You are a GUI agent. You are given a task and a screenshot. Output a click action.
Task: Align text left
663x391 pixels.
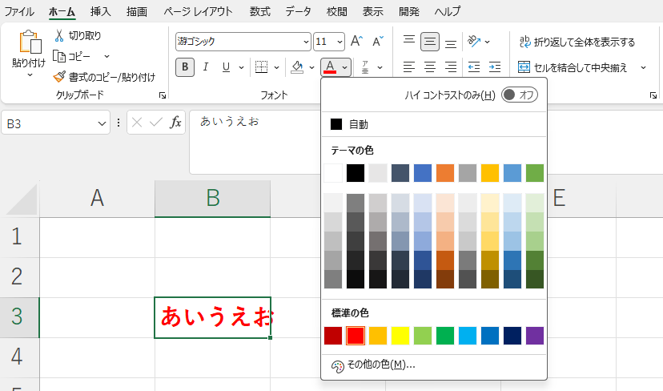[409, 67]
